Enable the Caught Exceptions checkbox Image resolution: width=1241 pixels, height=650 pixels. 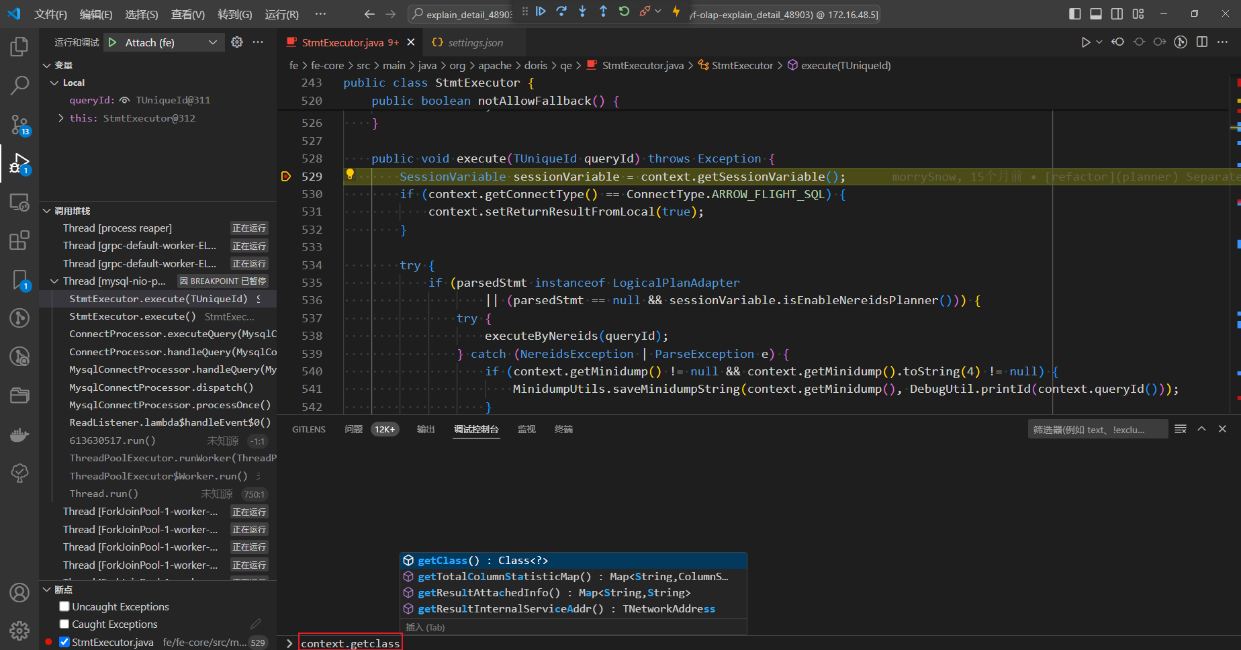click(64, 624)
